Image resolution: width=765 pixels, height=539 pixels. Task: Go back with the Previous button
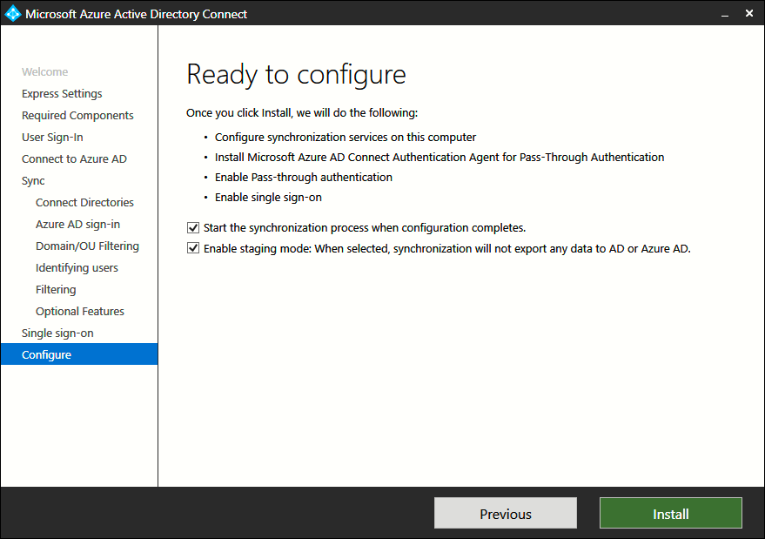[505, 514]
